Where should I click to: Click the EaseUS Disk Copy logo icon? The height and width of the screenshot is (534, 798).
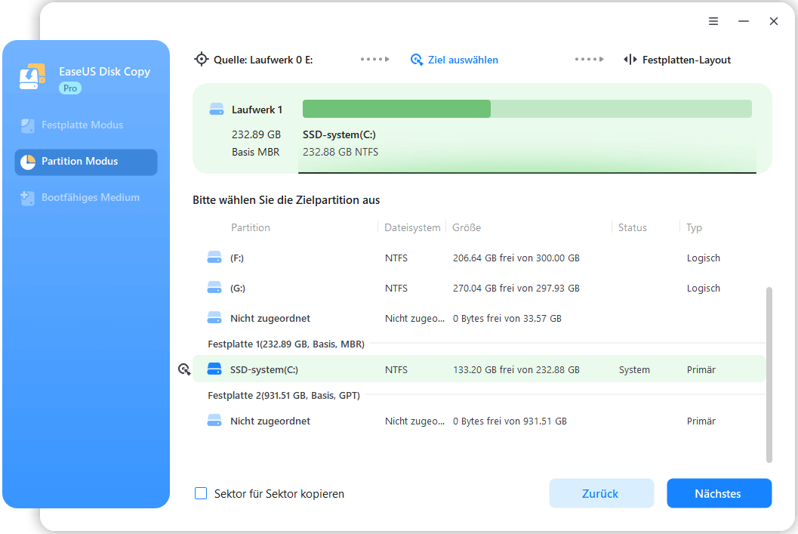pos(32,76)
